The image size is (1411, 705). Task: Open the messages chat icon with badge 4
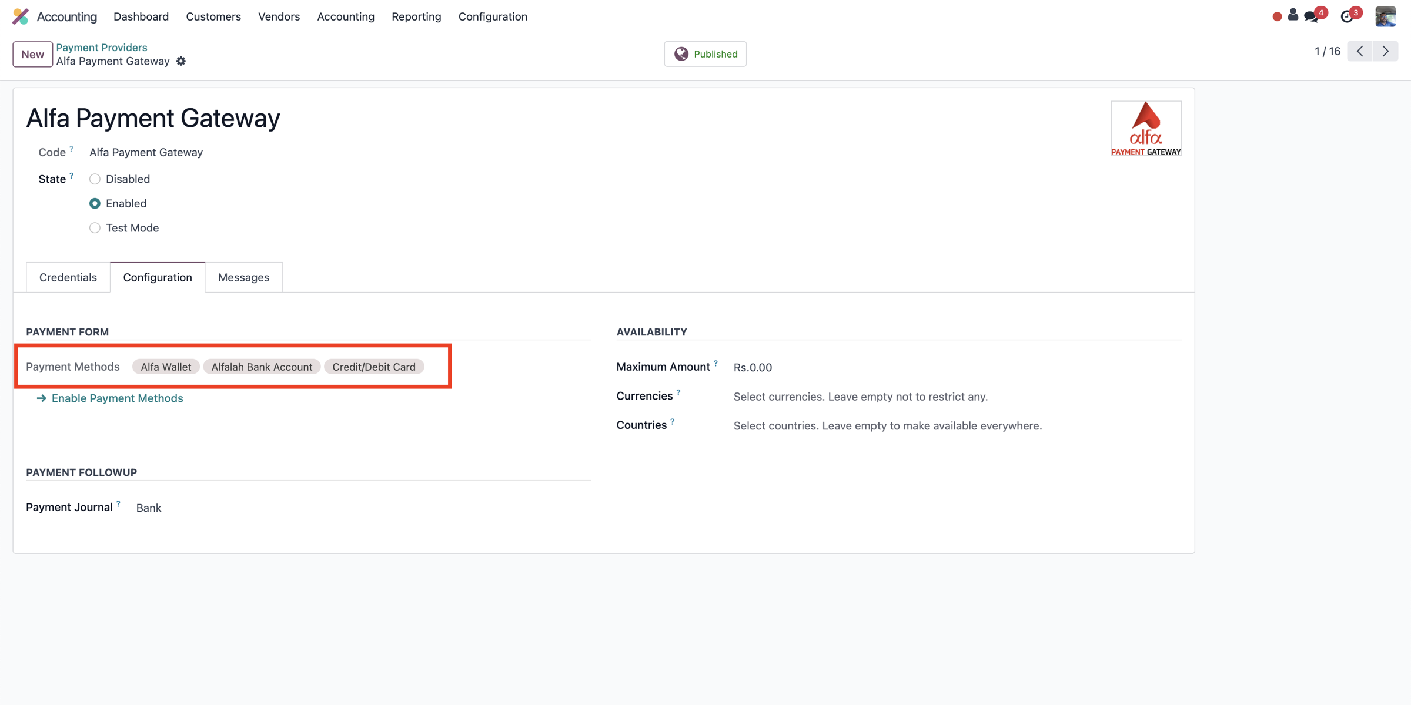pos(1312,16)
